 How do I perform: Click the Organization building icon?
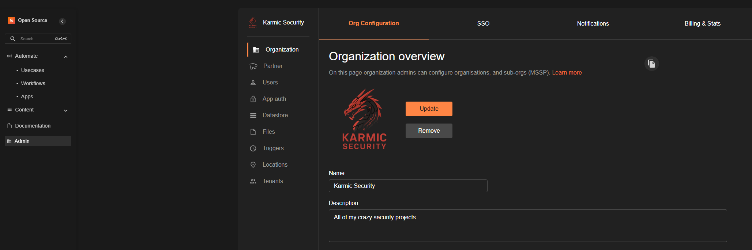pyautogui.click(x=256, y=50)
